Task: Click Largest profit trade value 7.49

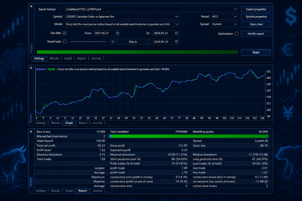Action: 184,168
